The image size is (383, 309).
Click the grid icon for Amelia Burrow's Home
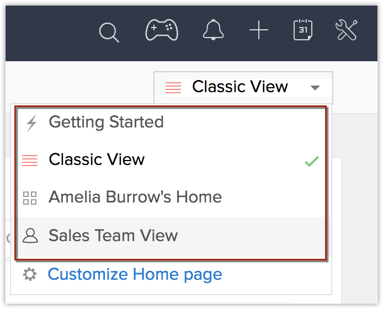click(x=30, y=198)
